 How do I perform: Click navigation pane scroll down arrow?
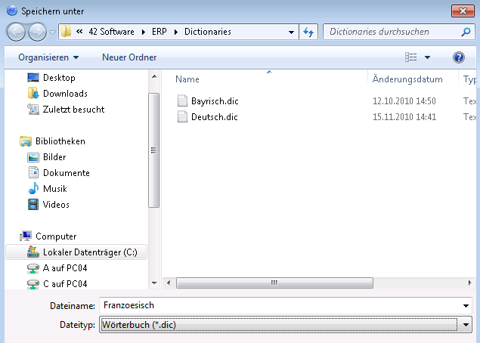pos(154,283)
